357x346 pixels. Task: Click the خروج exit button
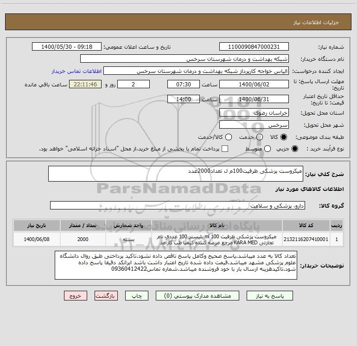click(x=76, y=296)
